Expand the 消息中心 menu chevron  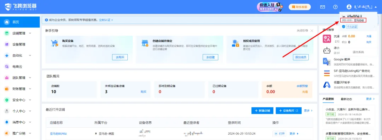(x=30, y=122)
